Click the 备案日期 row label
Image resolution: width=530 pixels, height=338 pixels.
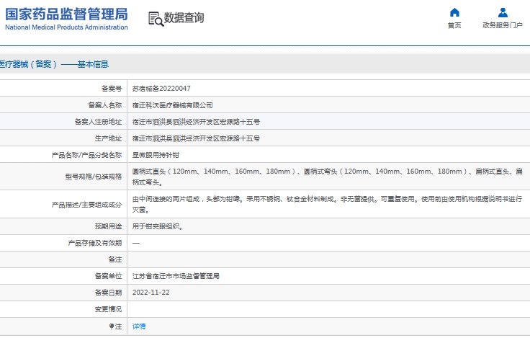tap(108, 293)
